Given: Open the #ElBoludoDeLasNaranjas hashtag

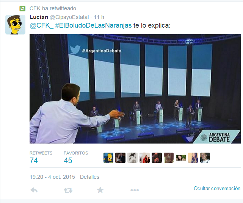Looking at the screenshot, I should pos(93,25).
